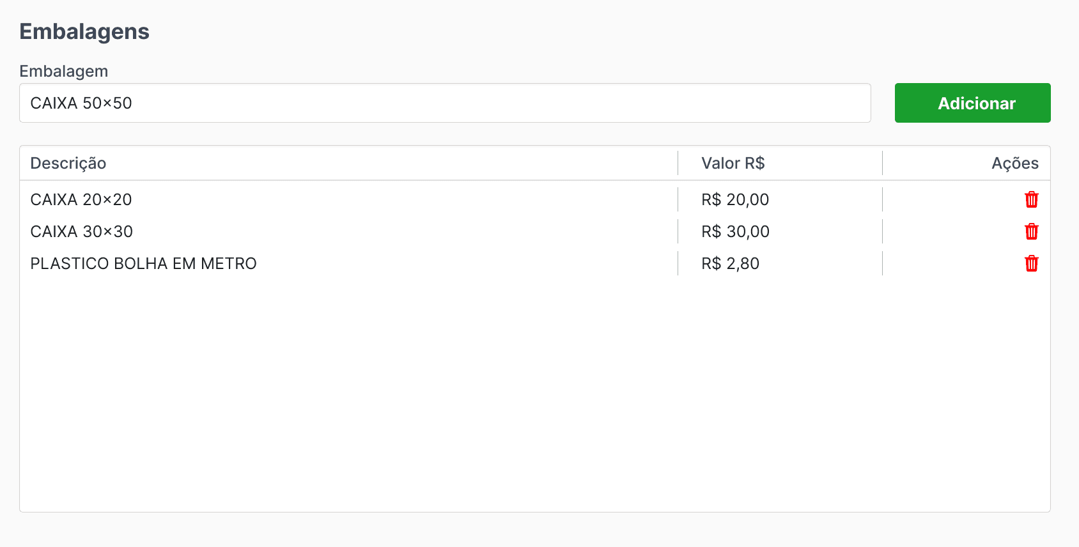Viewport: 1079px width, 547px height.
Task: Select the CAIXA 20×20 description cell
Action: (81, 199)
